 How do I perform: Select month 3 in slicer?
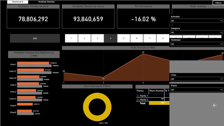97,38
